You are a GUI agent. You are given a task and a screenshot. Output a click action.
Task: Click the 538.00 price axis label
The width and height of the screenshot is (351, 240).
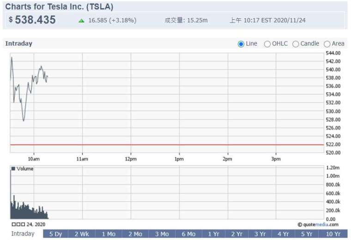tap(333, 78)
